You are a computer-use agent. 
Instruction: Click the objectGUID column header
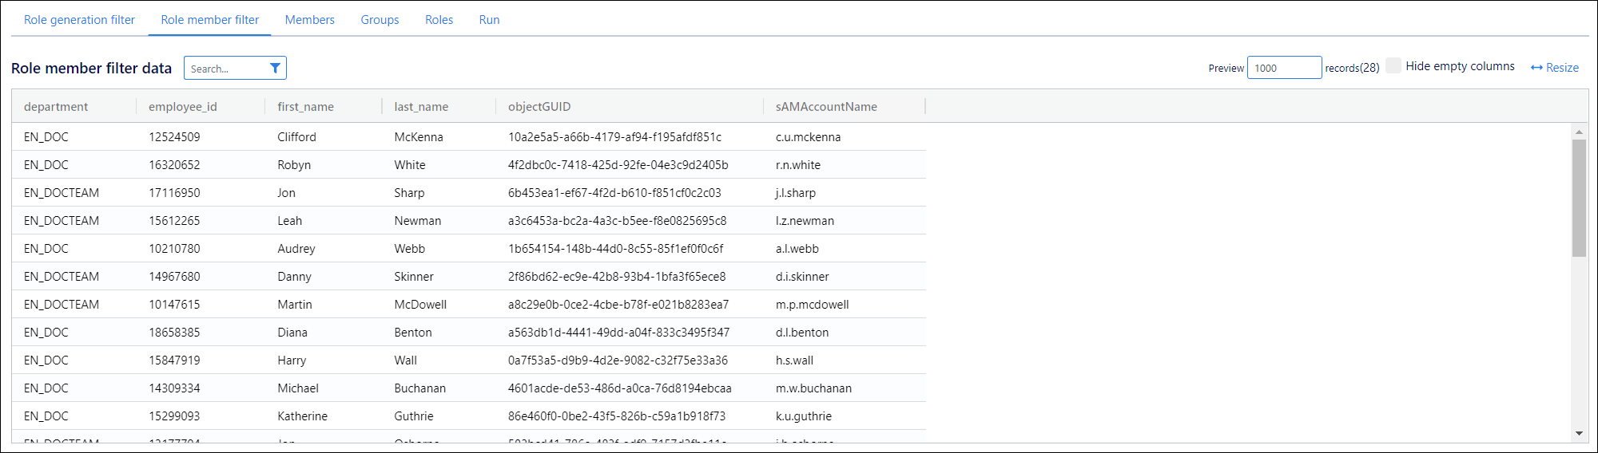coord(539,107)
